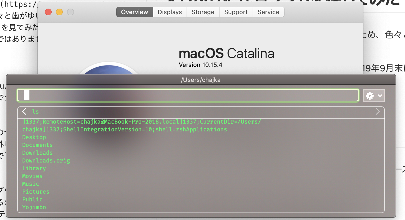
Task: Select Yojimbo in the ls output
Action: (x=34, y=207)
